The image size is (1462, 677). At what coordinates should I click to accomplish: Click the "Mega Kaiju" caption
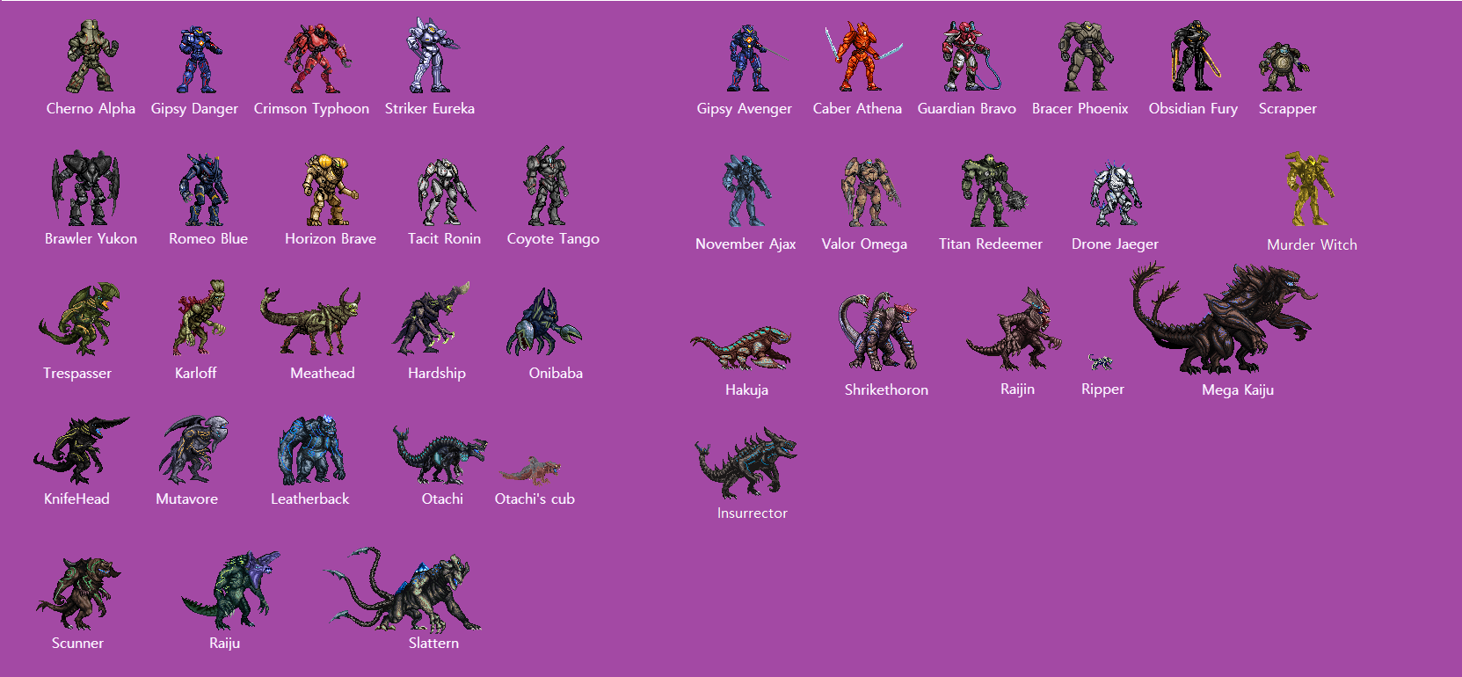1237,390
